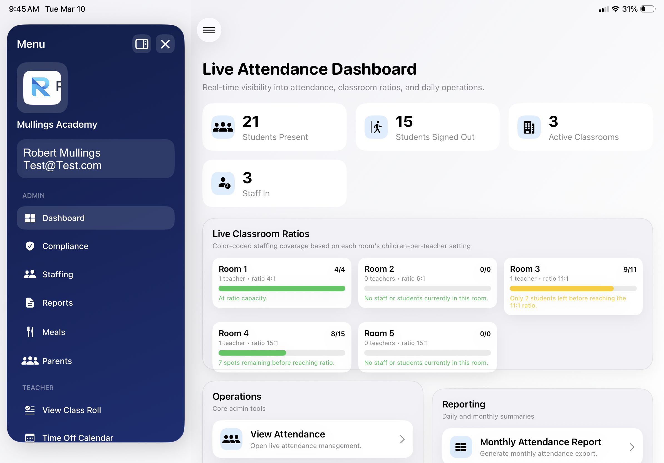Image resolution: width=664 pixels, height=463 pixels.
Task: Click the Live Classroom Ratios heading
Action: [x=261, y=234]
